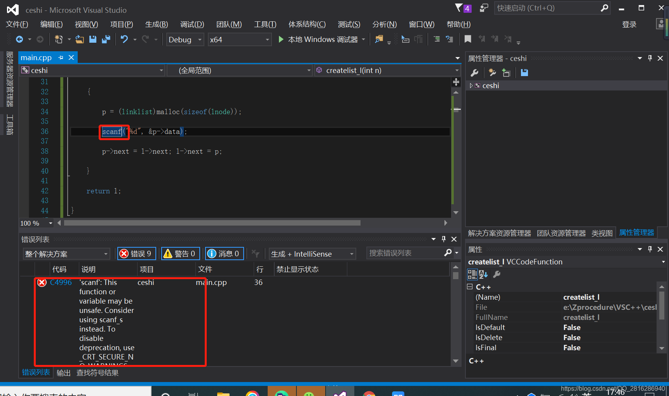
Task: Click the editor horizontal scrollbar thumb
Action: coord(212,223)
